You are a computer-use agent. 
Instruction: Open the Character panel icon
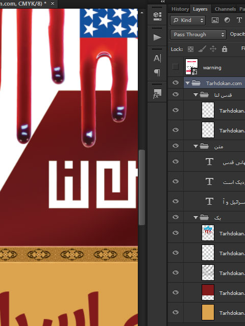pyautogui.click(x=157, y=58)
